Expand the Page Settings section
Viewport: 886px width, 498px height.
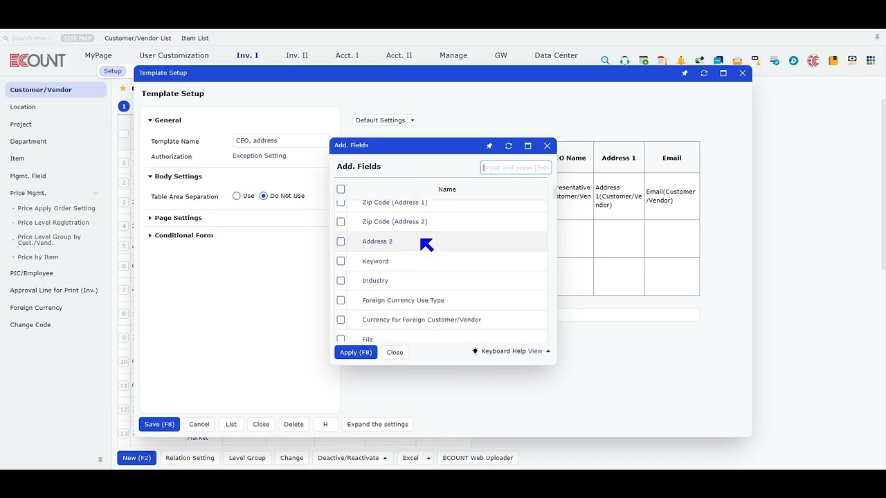[150, 218]
